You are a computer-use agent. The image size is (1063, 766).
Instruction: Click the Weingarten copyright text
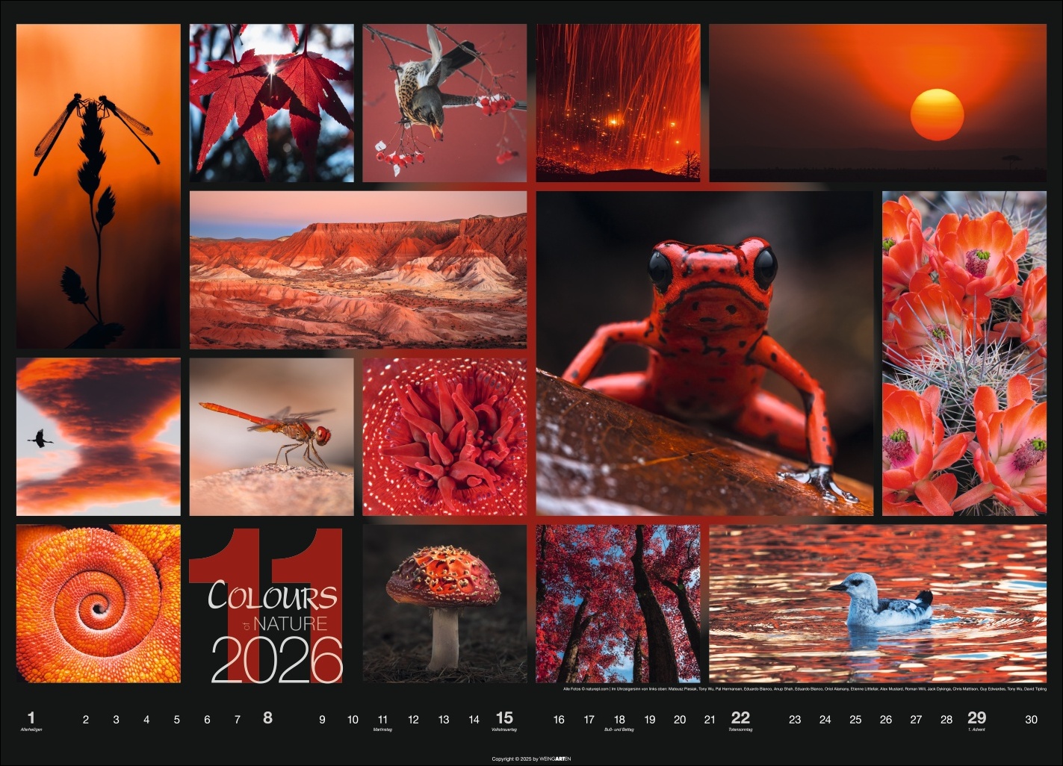coord(531,759)
